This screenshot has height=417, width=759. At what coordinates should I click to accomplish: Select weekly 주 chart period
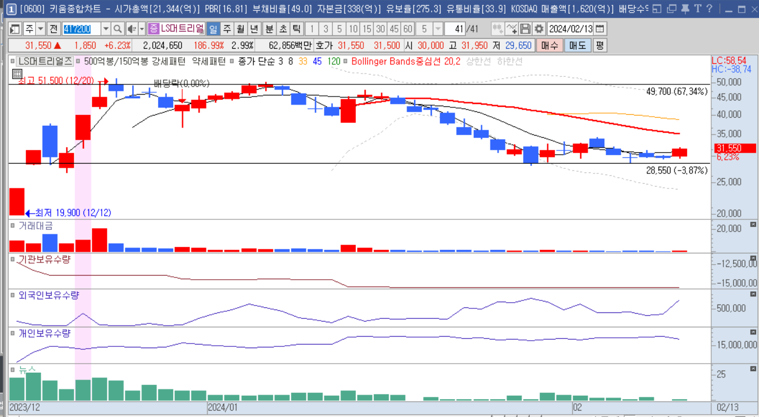(227, 29)
